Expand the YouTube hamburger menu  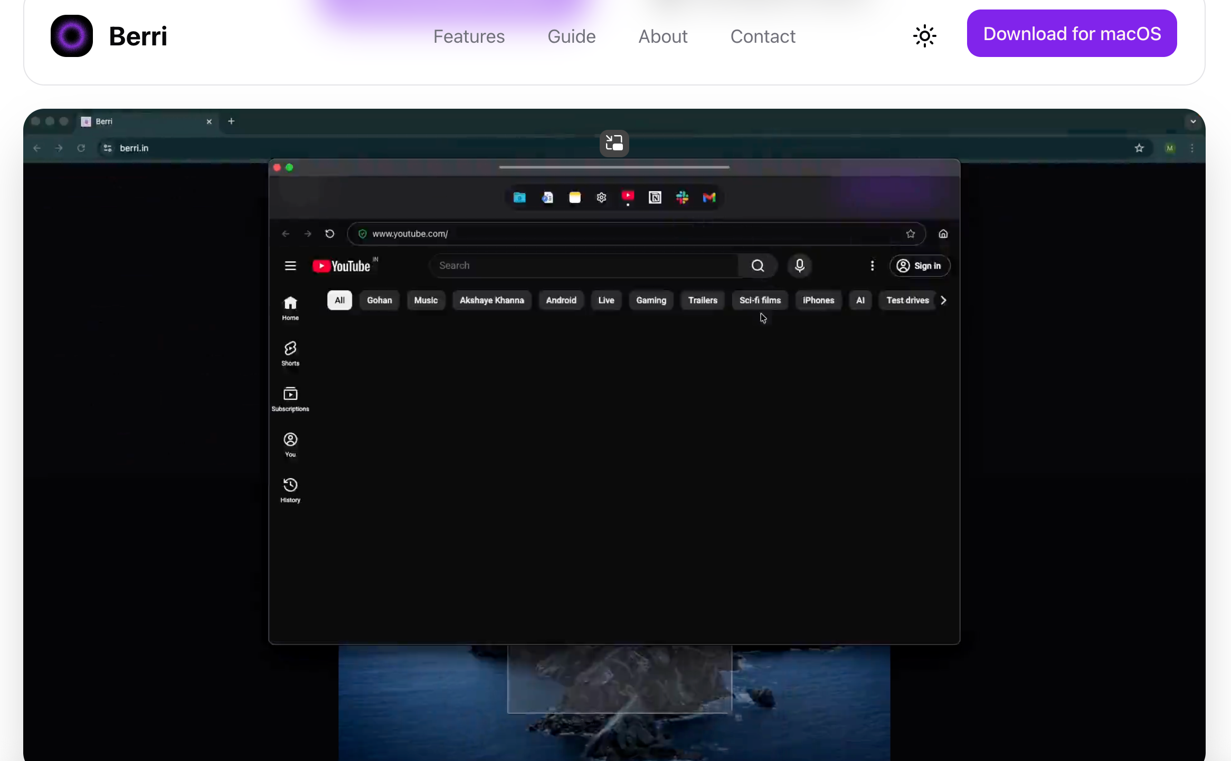[290, 265]
